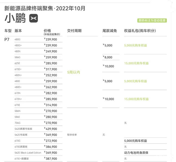
Task: Click green 15,000元购车权益 in 670N+ row
Action: coord(136,99)
